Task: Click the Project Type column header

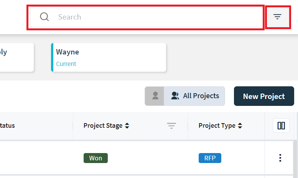Action: (x=217, y=126)
